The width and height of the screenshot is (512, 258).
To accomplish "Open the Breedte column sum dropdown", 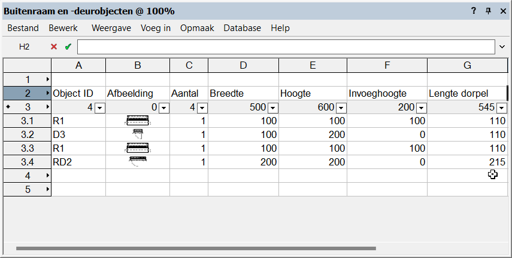I will pyautogui.click(x=273, y=108).
